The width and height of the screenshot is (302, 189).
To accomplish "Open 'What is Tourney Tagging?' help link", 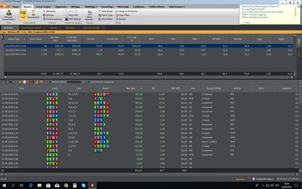I will (x=254, y=14).
